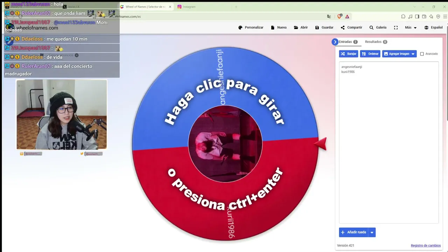The width and height of the screenshot is (448, 252).
Task: Click the globe icon beside Español
Action: click(426, 28)
